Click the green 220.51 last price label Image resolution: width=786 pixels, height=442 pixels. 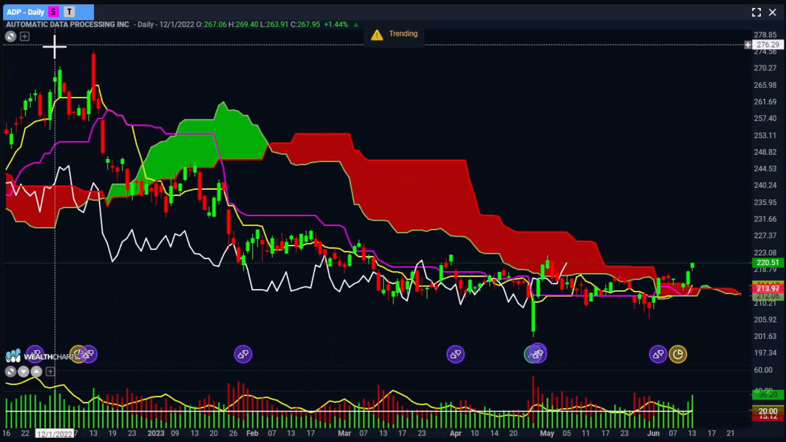(x=768, y=263)
